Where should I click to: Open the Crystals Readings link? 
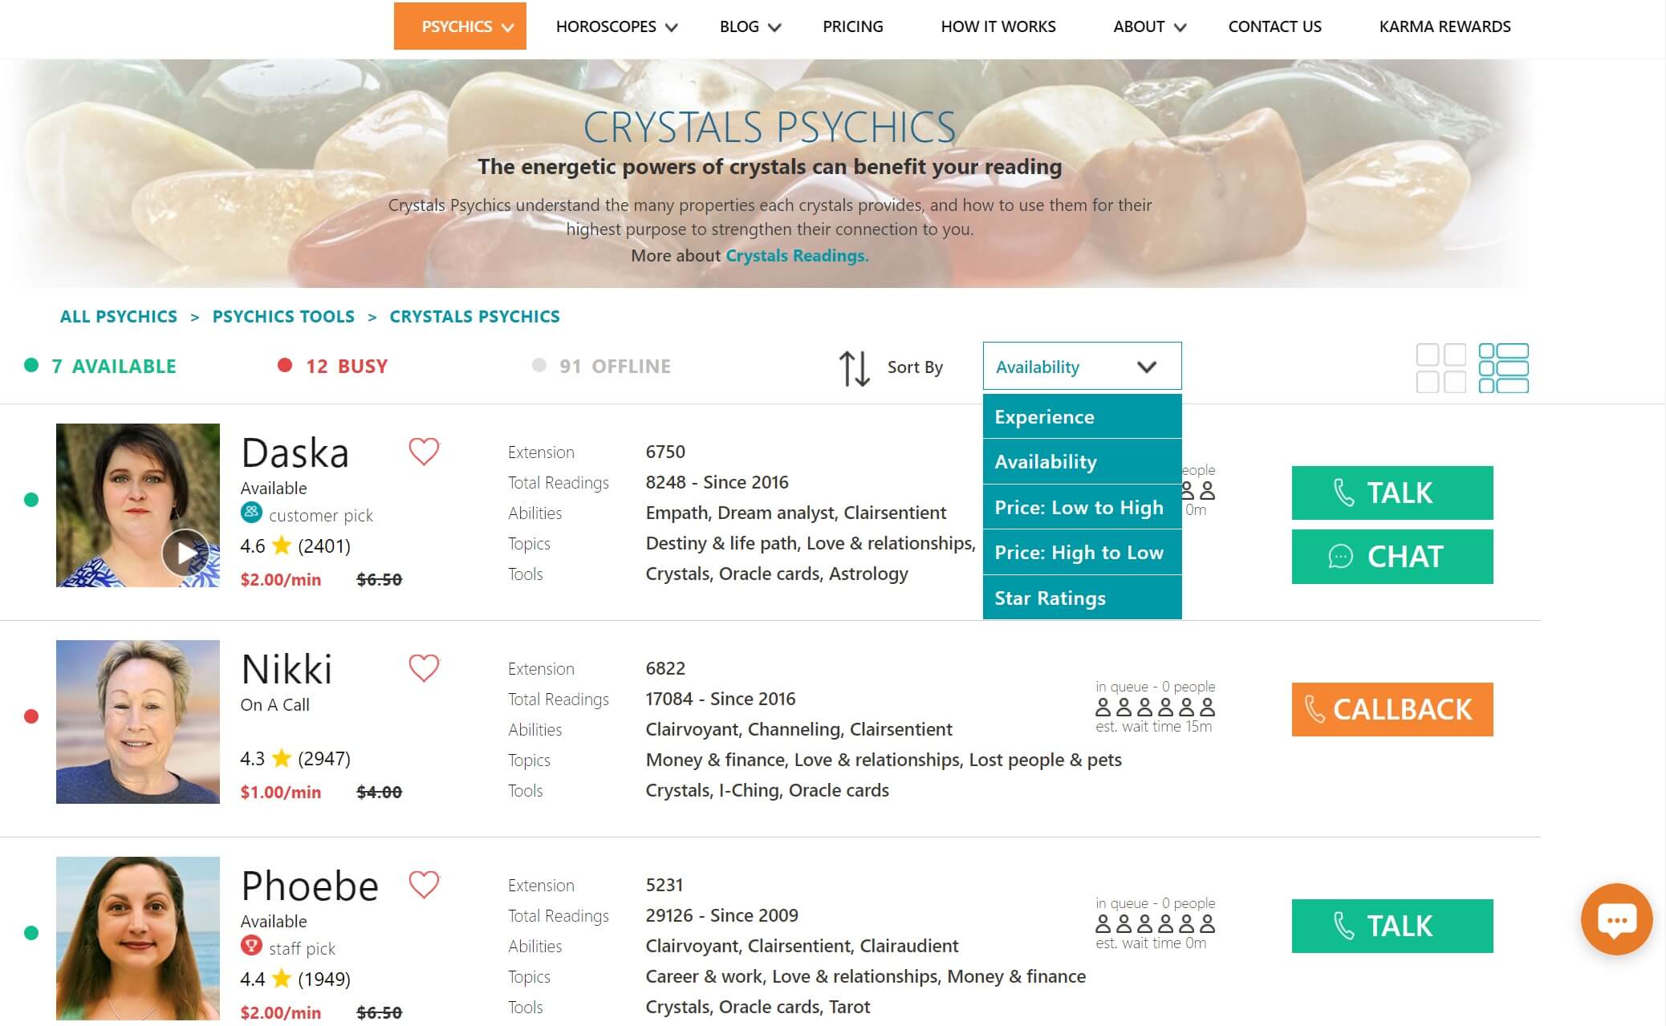pyautogui.click(x=797, y=256)
